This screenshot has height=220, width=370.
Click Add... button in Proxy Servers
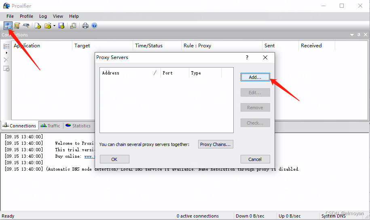click(255, 77)
